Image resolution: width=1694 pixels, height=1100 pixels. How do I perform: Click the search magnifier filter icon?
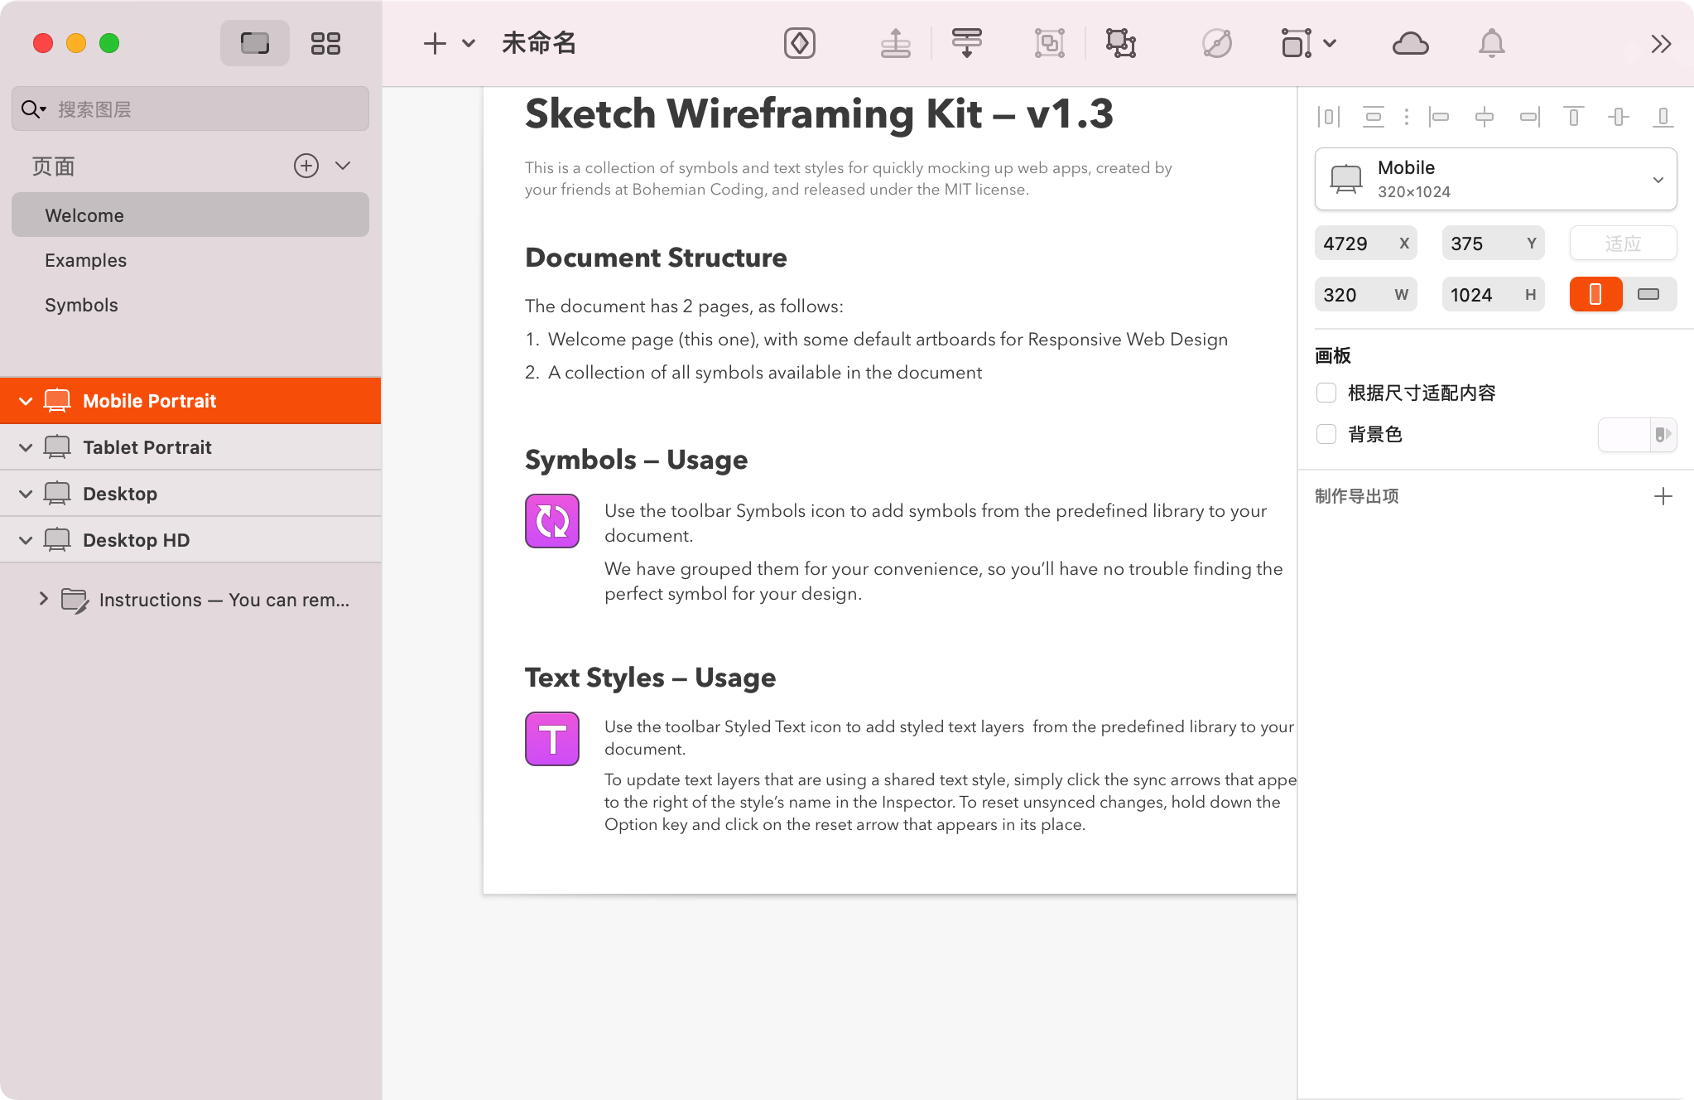pyautogui.click(x=33, y=109)
